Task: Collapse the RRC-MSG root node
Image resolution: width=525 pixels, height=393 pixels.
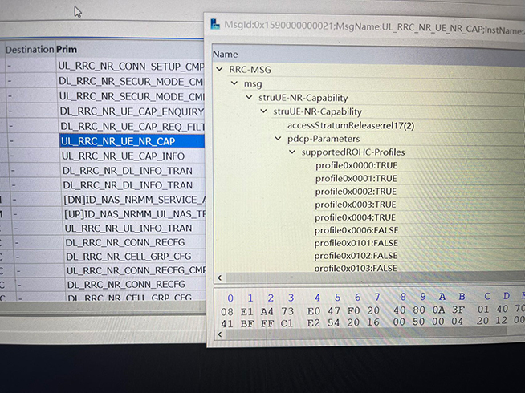Action: (x=220, y=69)
